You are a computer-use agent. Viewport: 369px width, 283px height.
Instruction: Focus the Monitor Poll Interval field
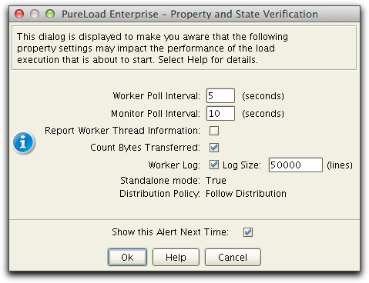tap(220, 114)
